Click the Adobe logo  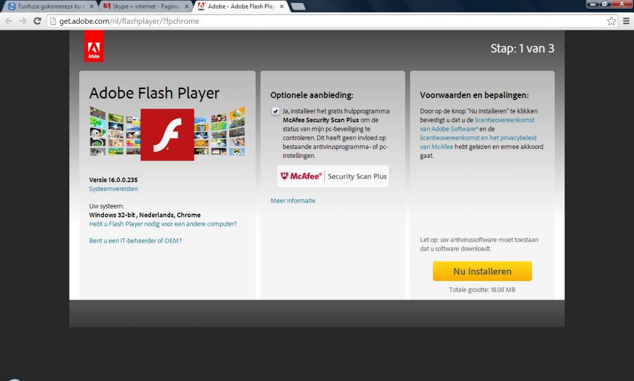point(94,46)
